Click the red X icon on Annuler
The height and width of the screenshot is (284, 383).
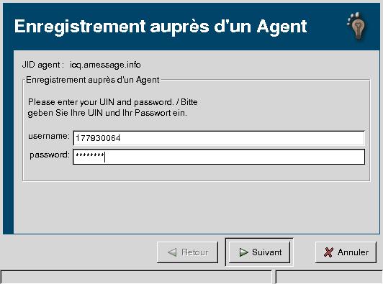click(x=328, y=252)
